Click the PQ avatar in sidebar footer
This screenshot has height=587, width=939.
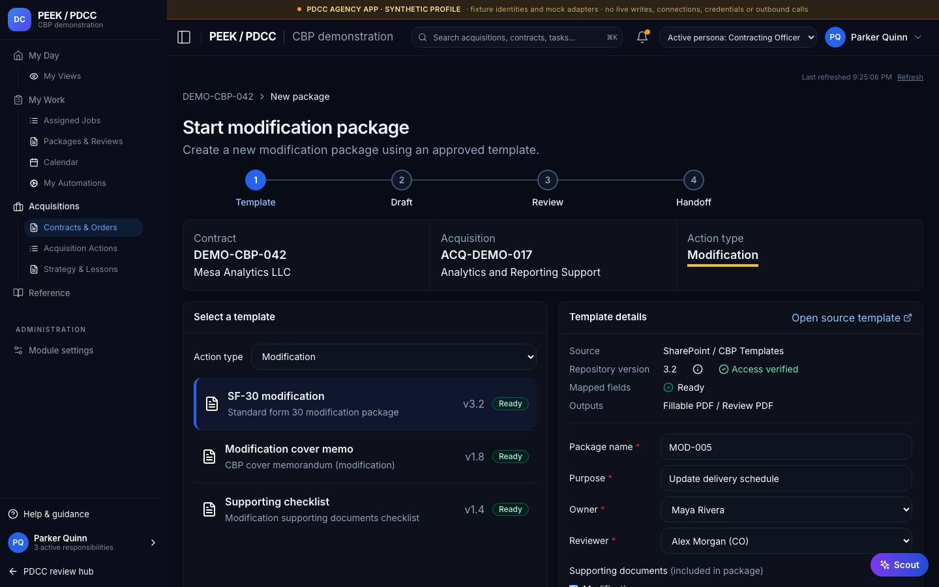click(x=18, y=543)
